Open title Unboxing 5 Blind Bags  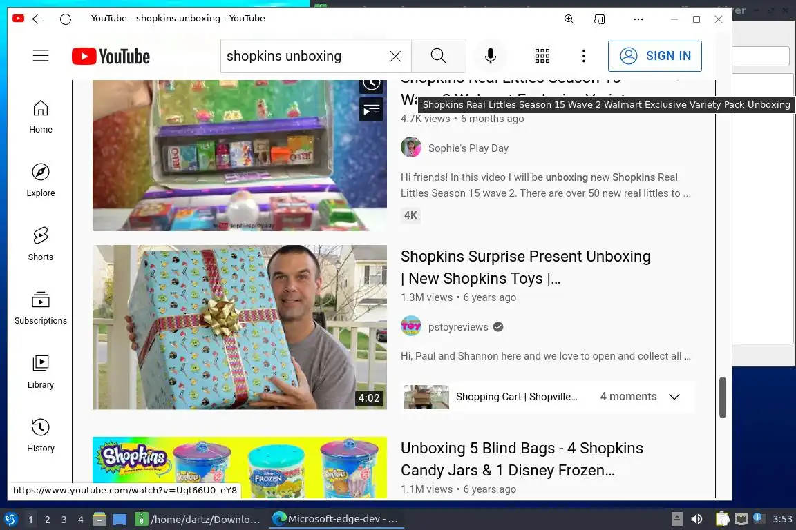click(x=522, y=459)
